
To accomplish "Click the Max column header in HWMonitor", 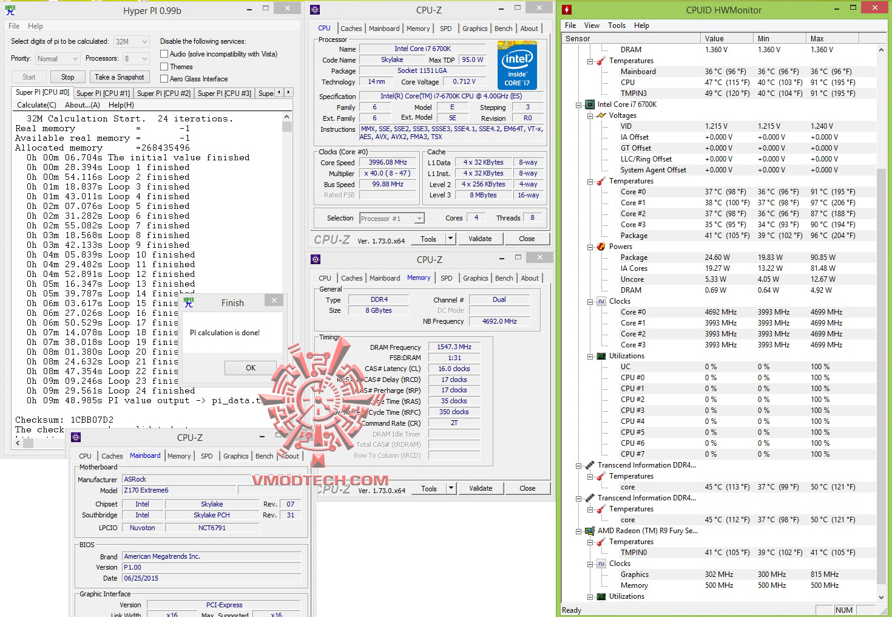I will (x=833, y=38).
